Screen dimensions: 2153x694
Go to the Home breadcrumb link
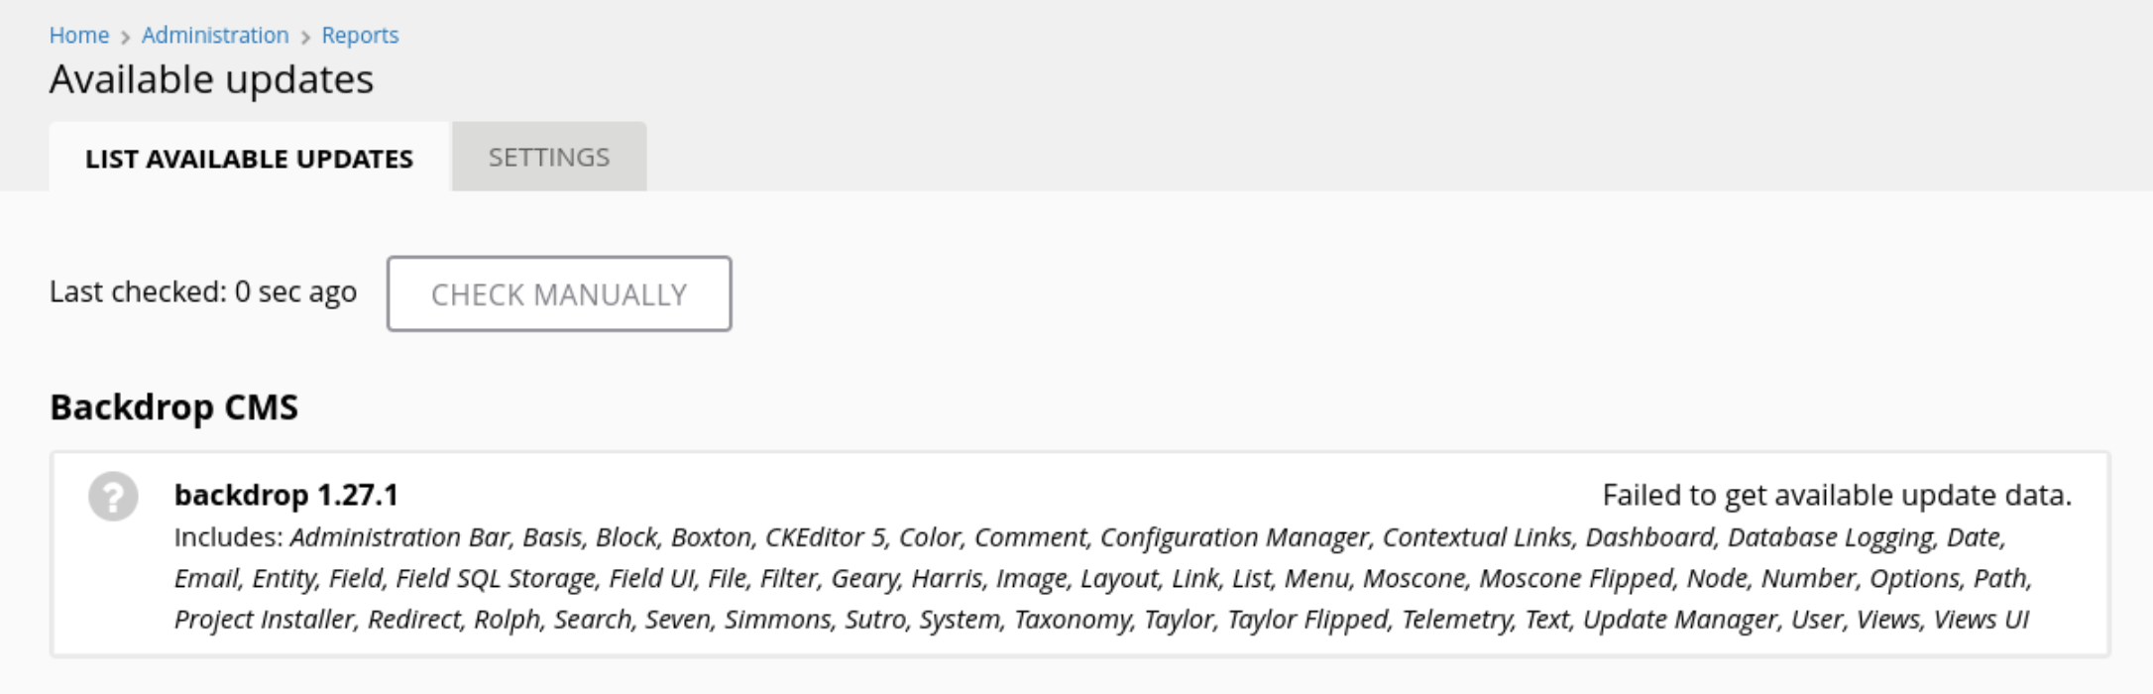(x=79, y=35)
